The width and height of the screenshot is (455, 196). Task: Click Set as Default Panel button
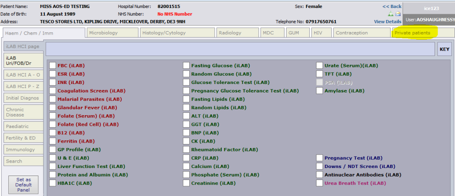pos(24,185)
